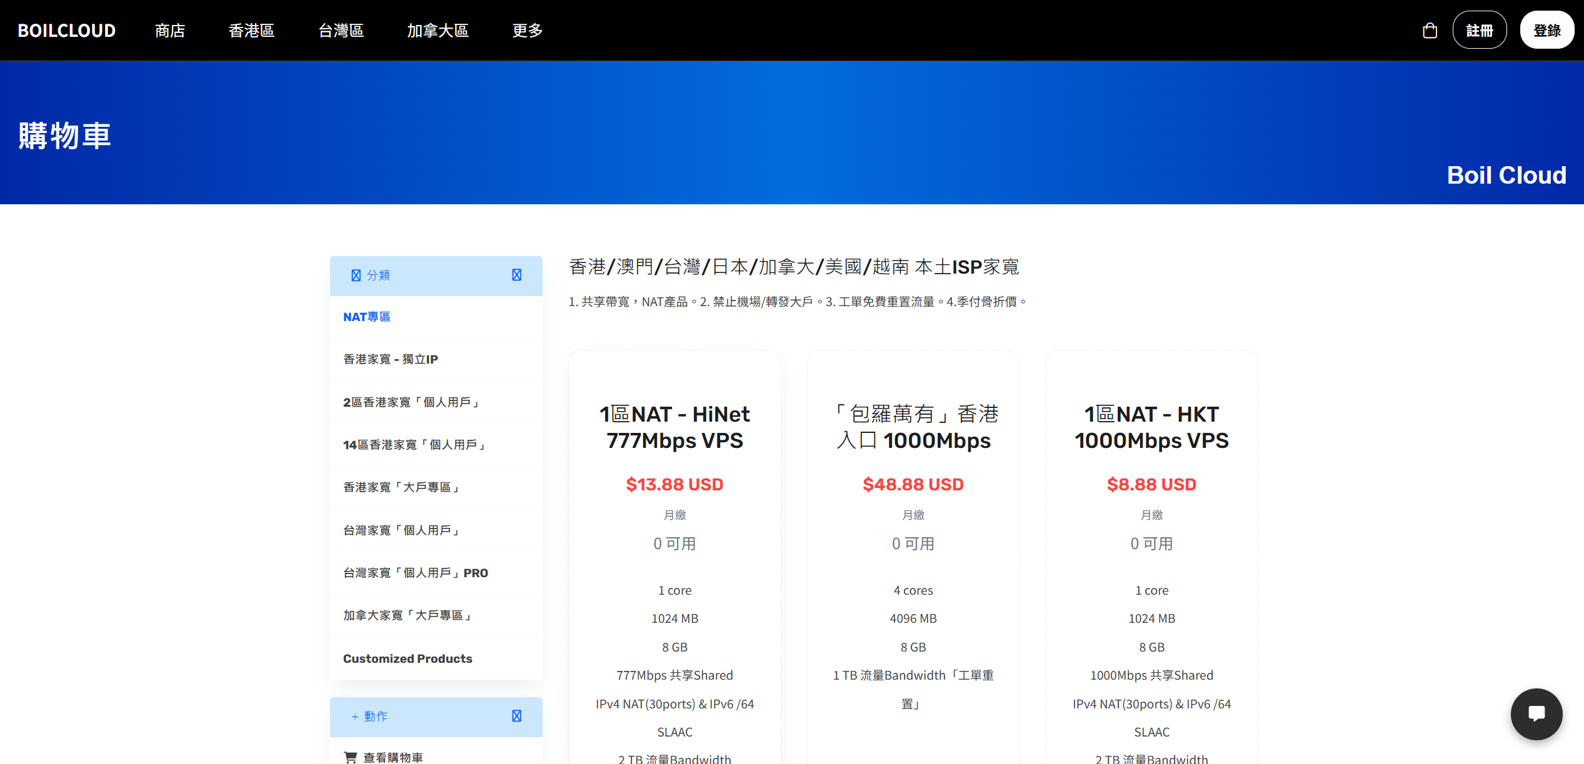Click the Boil Cloud banner text
The height and width of the screenshot is (764, 1584).
[x=1506, y=175]
